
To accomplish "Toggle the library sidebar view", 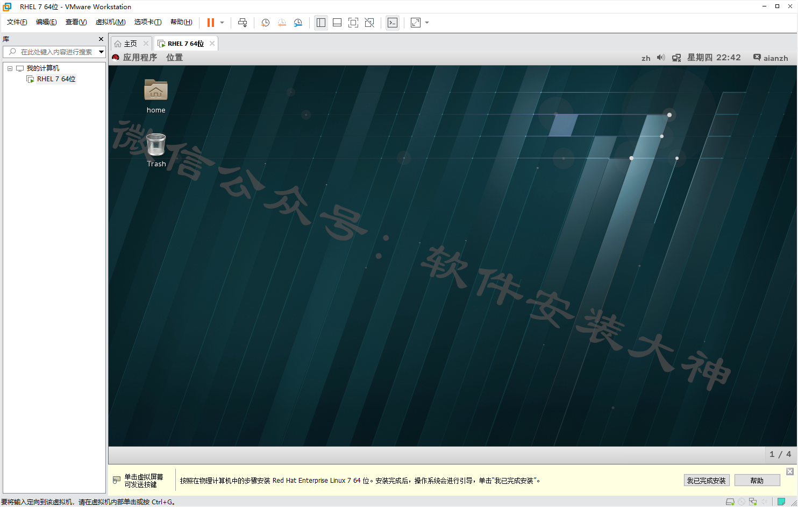I will coord(321,23).
